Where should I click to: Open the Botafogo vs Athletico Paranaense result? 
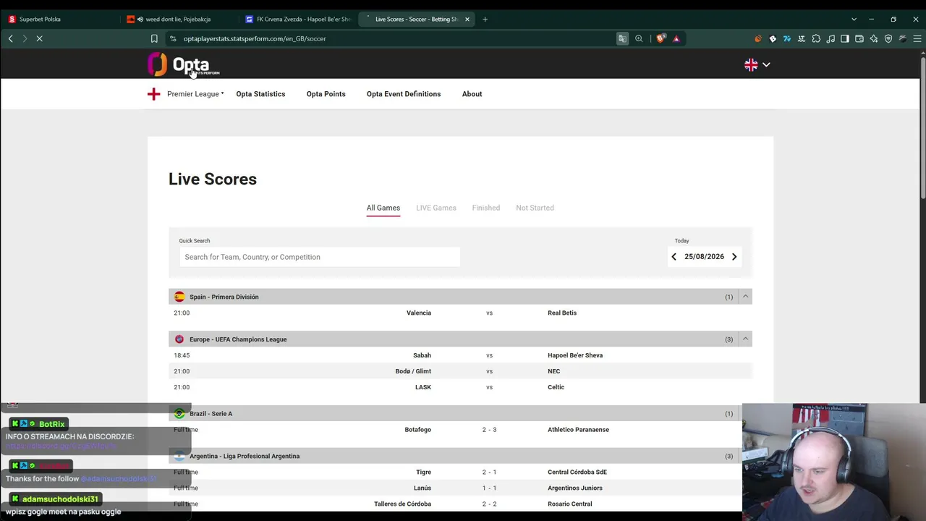tap(460, 430)
